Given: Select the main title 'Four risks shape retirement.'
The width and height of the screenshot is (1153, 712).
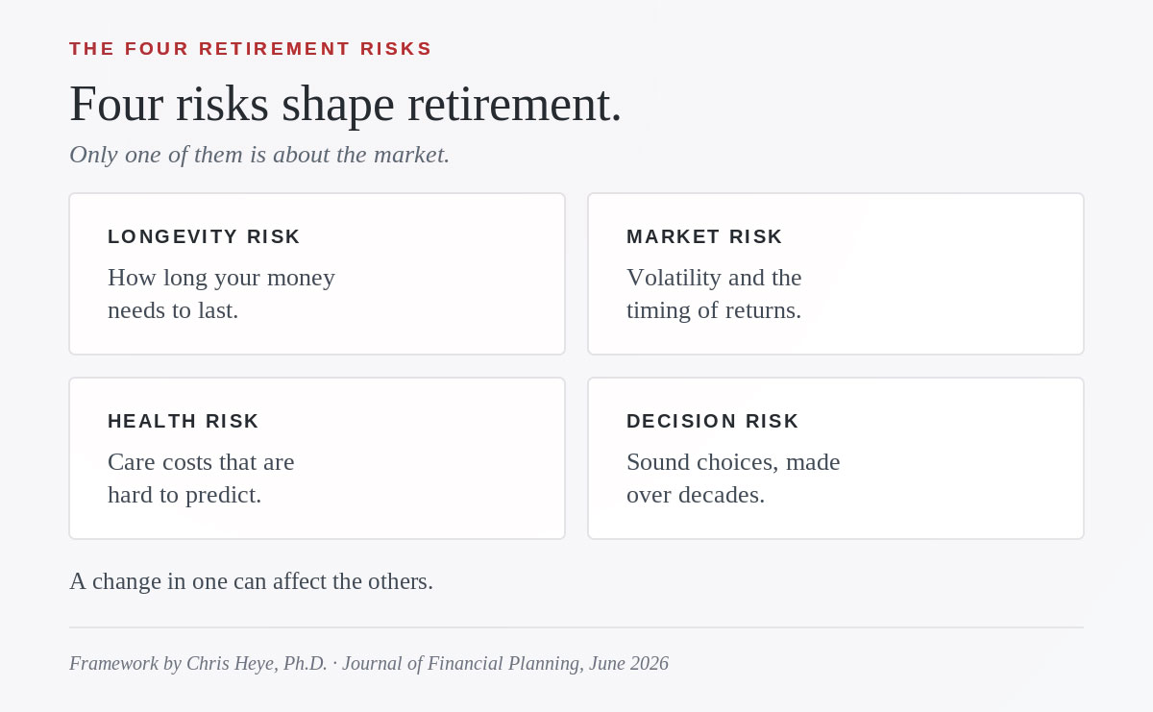Looking at the screenshot, I should (346, 104).
